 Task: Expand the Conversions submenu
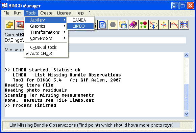tap(45, 38)
